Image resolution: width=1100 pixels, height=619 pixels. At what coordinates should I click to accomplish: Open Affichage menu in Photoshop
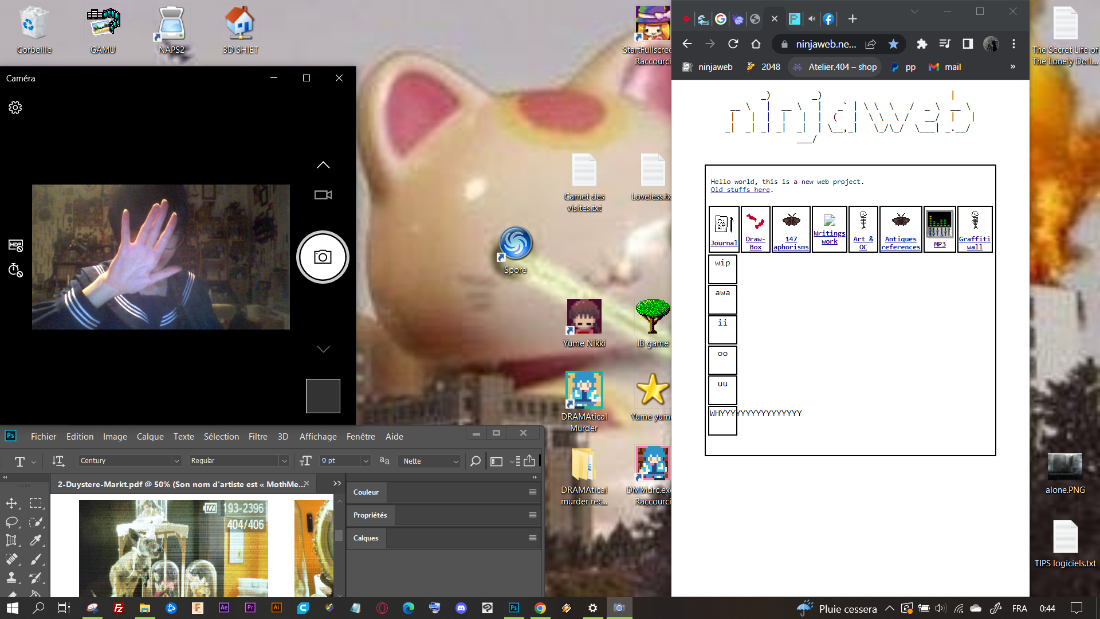coord(318,437)
